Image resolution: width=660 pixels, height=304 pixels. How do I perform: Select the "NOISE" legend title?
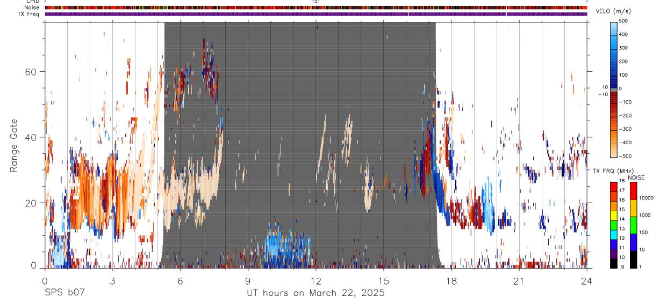(x=636, y=177)
